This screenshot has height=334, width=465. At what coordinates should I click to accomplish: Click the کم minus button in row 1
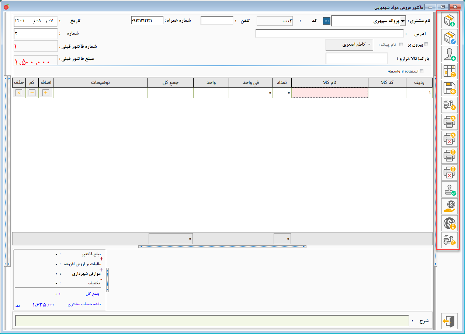[x=32, y=93]
